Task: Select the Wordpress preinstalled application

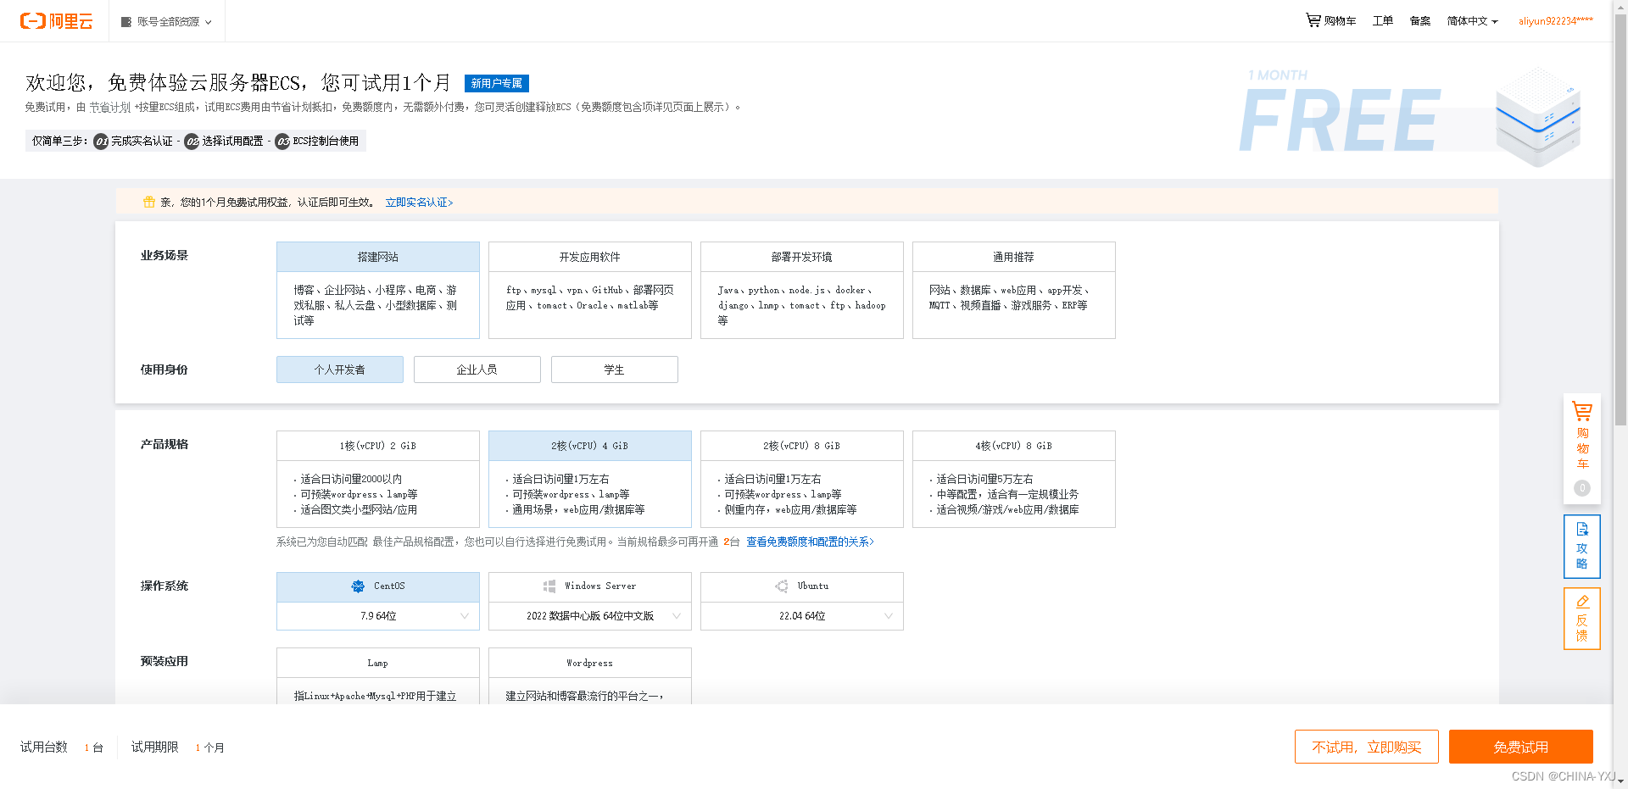Action: tap(590, 676)
